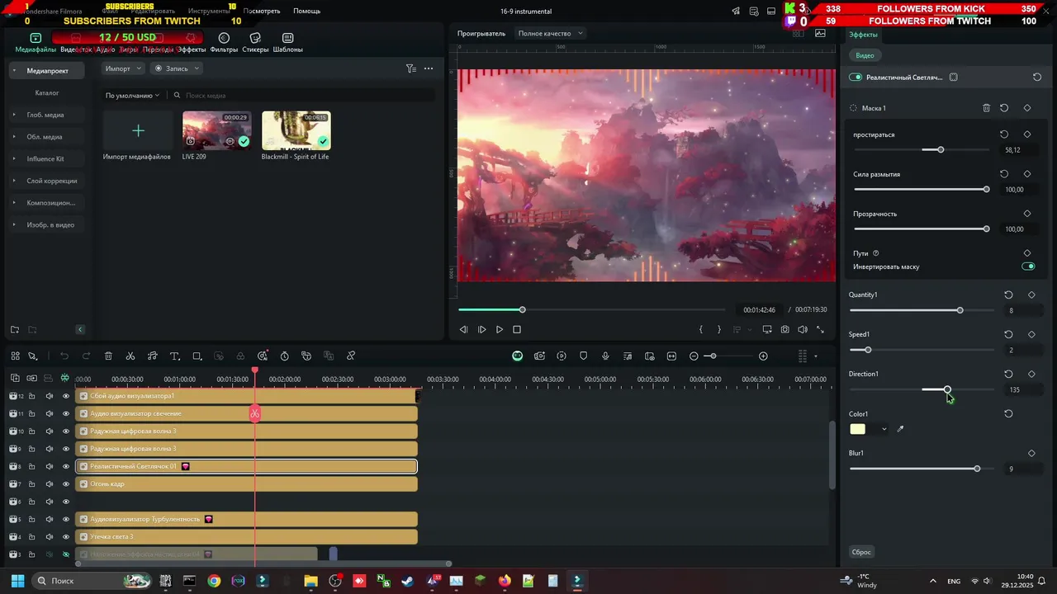The height and width of the screenshot is (594, 1057).
Task: Open the media filter icon in the media panel
Action: pyautogui.click(x=410, y=68)
